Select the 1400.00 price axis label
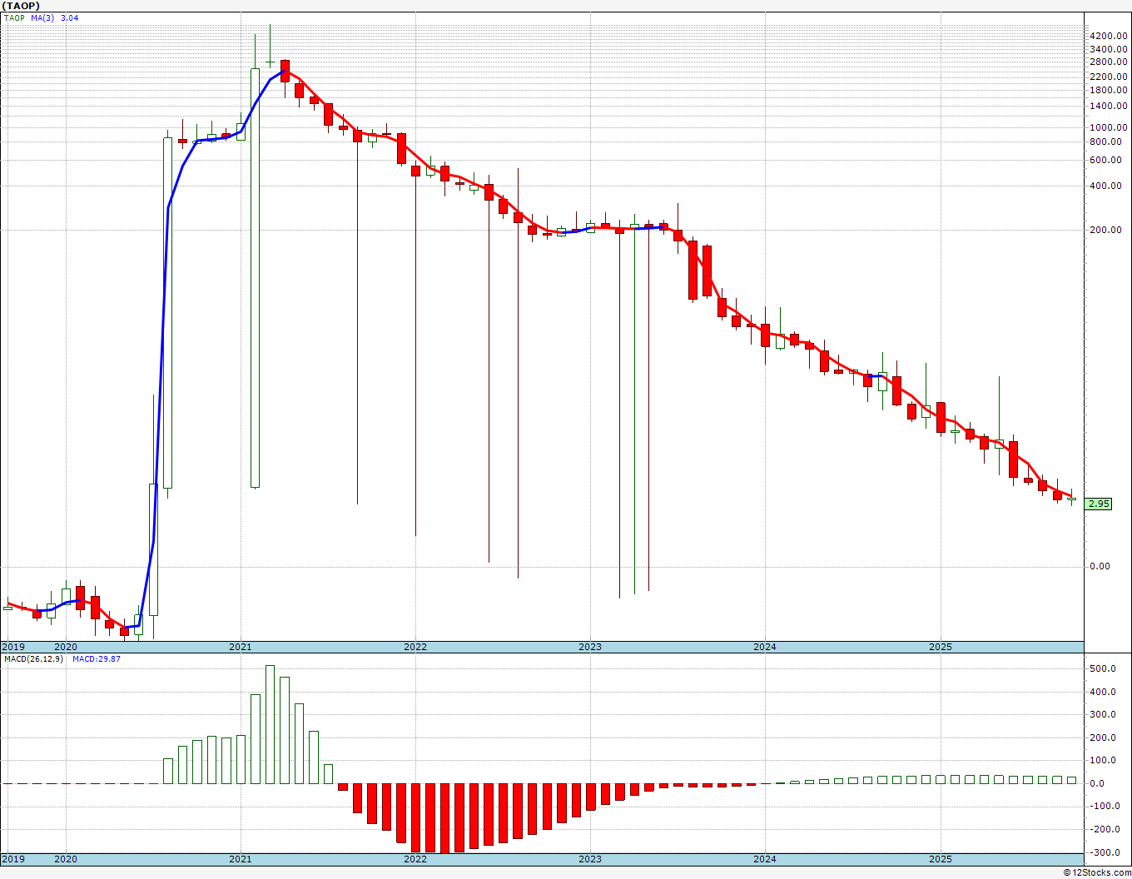1132x879 pixels. pyautogui.click(x=1109, y=107)
